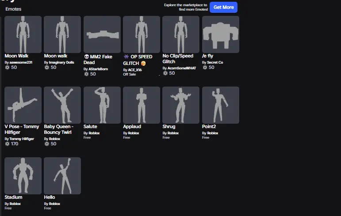The height and width of the screenshot is (216, 341).
Task: Click the Get More button
Action: [x=223, y=7]
